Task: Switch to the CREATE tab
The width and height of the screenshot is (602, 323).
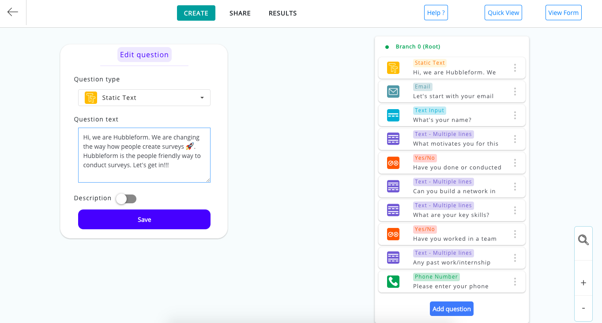Action: pyautogui.click(x=196, y=13)
